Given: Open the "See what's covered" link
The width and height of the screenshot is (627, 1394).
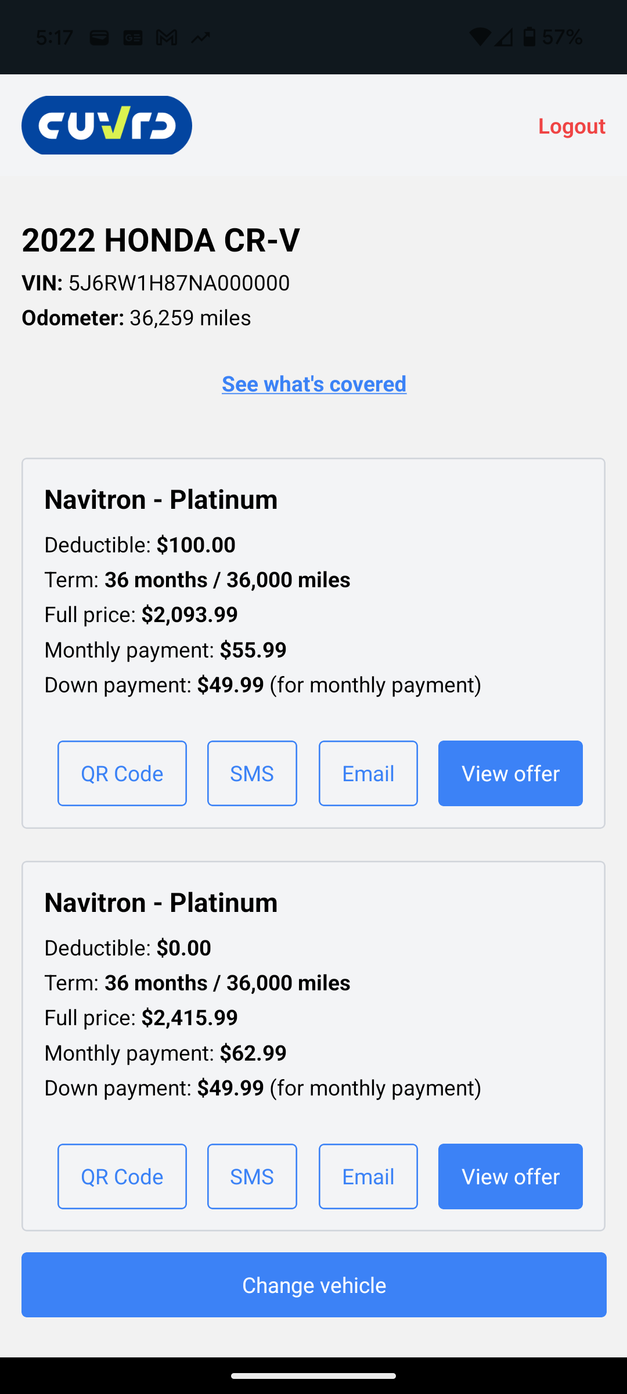Looking at the screenshot, I should [314, 384].
